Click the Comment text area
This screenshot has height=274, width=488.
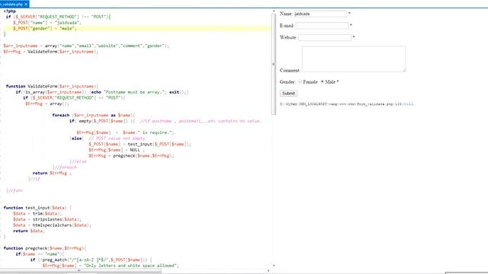click(354, 59)
